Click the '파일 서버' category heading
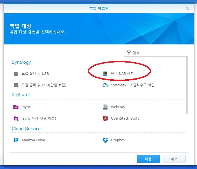The height and width of the screenshot is (169, 197). point(21,95)
